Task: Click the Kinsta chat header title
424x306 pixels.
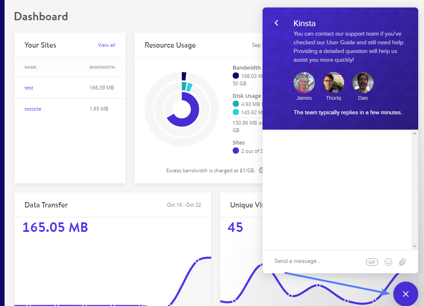Action: (x=304, y=24)
